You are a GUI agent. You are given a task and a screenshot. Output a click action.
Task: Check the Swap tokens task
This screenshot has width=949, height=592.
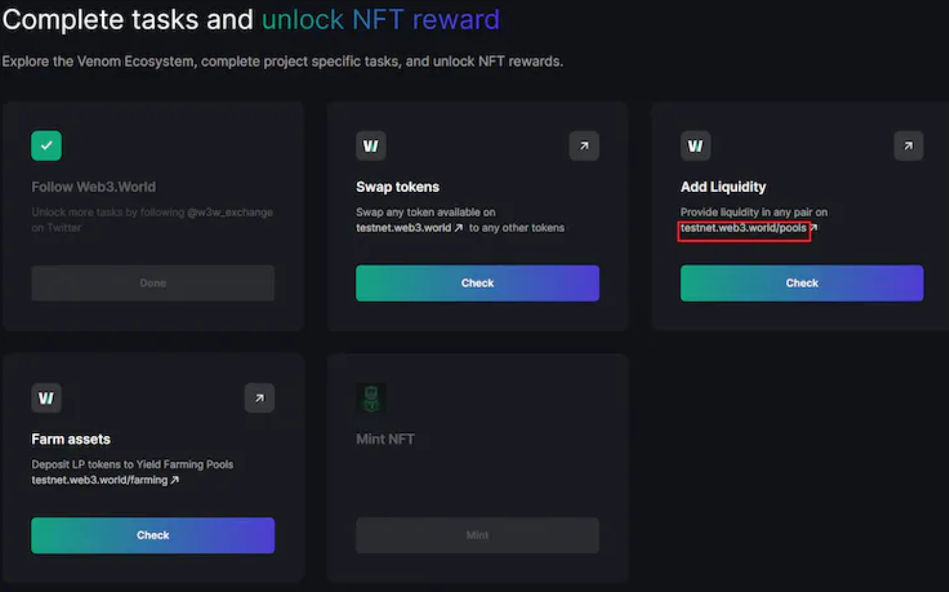[477, 283]
